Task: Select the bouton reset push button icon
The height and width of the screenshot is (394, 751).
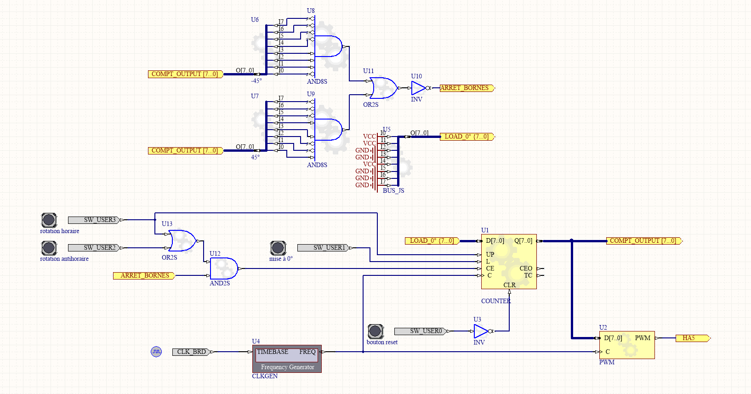Action: 375,331
